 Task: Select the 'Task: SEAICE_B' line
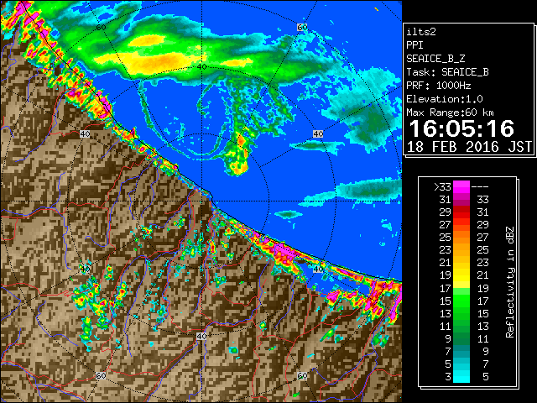point(447,72)
